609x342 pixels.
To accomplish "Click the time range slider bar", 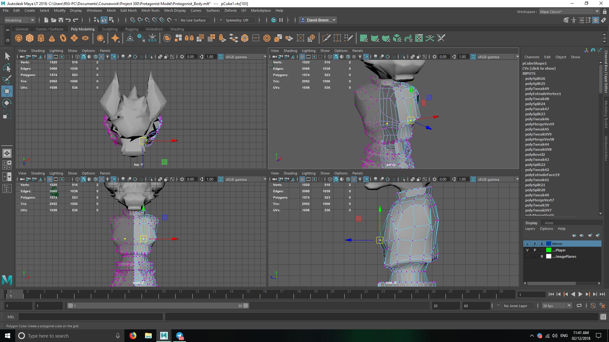I will click(x=158, y=306).
